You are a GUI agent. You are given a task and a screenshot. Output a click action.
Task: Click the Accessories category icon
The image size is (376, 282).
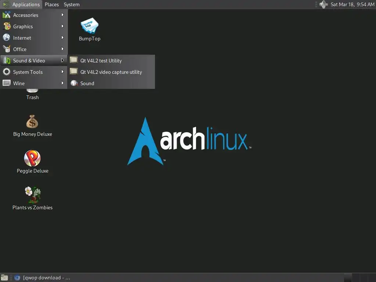pyautogui.click(x=7, y=15)
